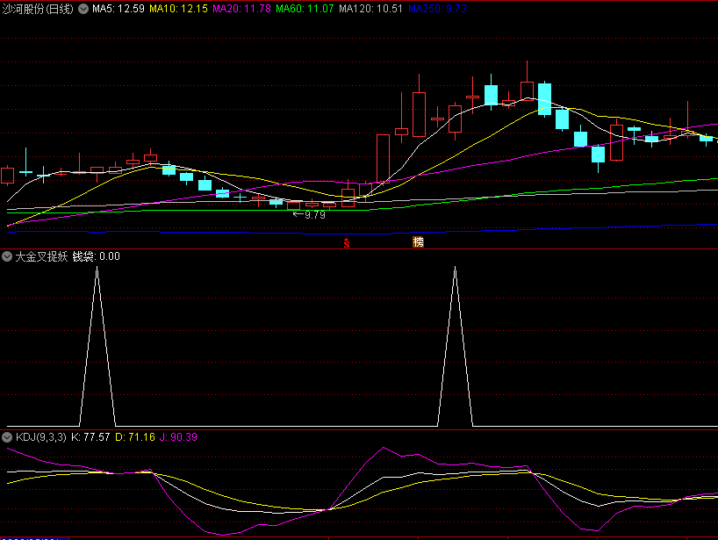Select the KDJ(9,3,3) indicator name
718x540 pixels.
pyautogui.click(x=41, y=437)
